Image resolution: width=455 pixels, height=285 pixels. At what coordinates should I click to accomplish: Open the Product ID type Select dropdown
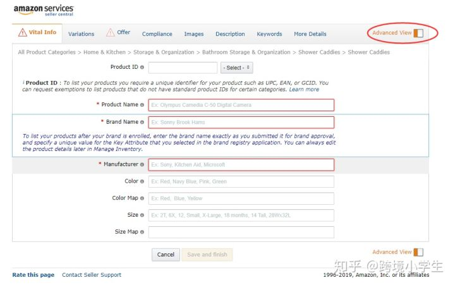point(236,68)
